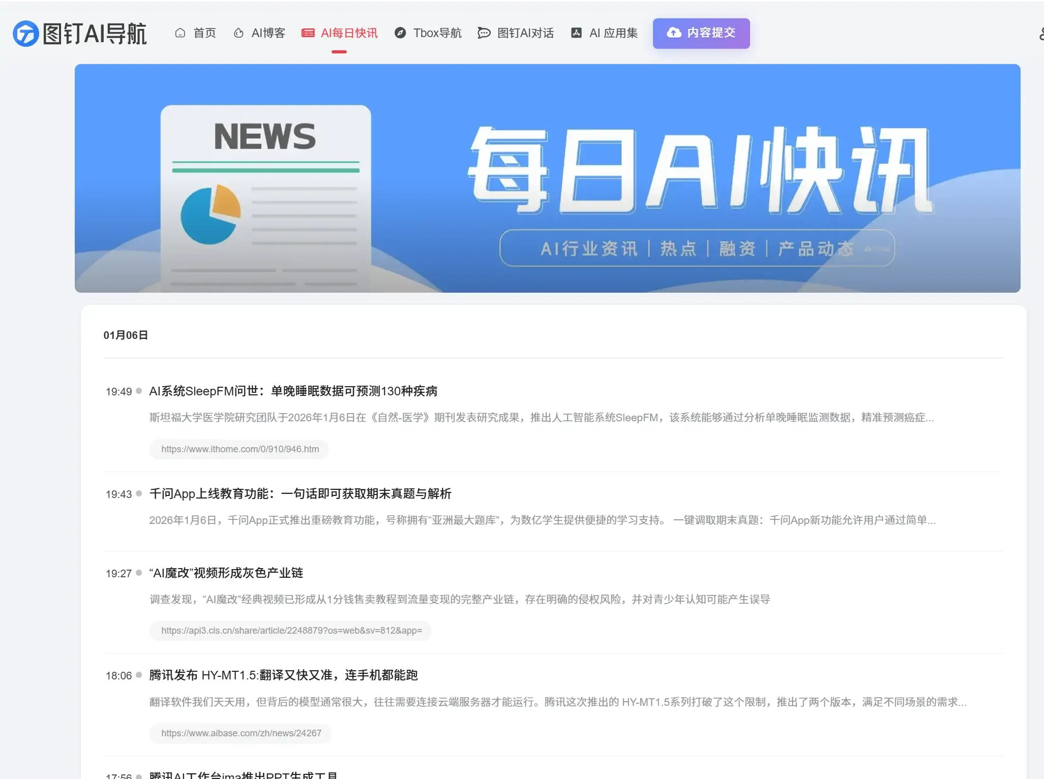Open the 首页 menu item
This screenshot has width=1044, height=779.
(204, 33)
